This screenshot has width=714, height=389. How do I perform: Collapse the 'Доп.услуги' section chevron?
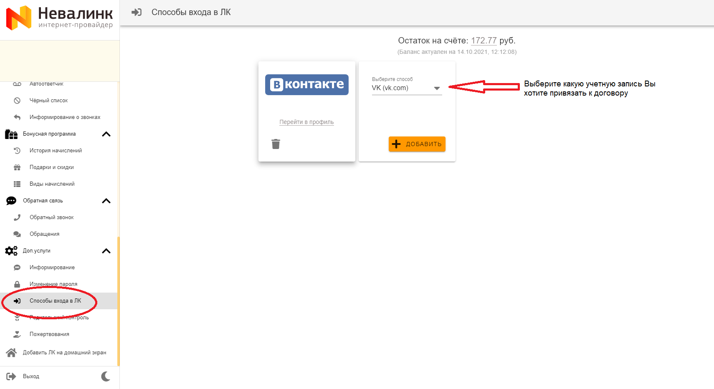pyautogui.click(x=106, y=251)
